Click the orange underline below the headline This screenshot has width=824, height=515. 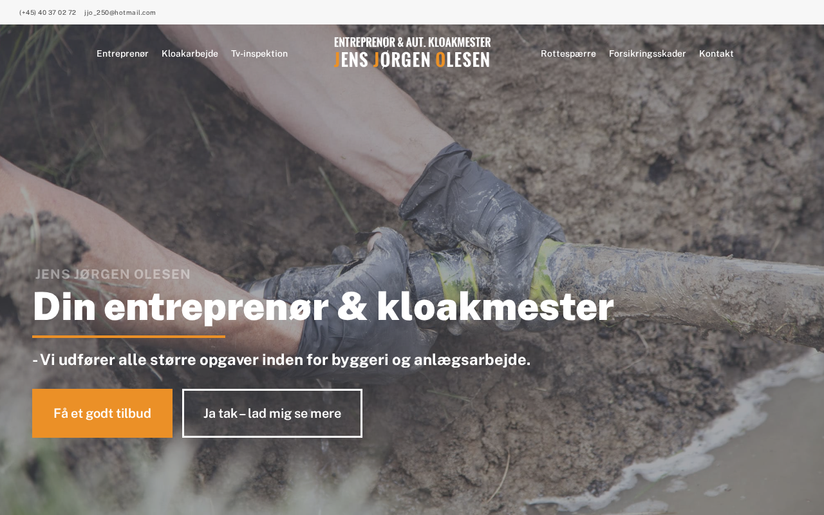pos(129,337)
